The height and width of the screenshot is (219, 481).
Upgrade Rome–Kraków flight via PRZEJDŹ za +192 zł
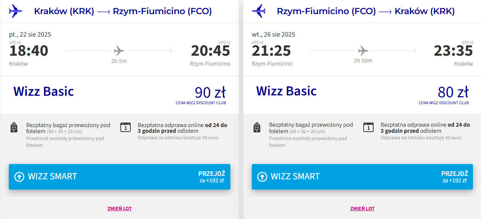pyautogui.click(x=454, y=177)
